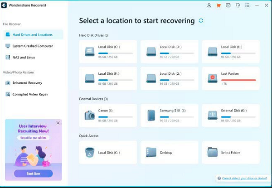The width and height of the screenshot is (272, 188).
Task: Open the headset support icon
Action: click(x=238, y=5)
